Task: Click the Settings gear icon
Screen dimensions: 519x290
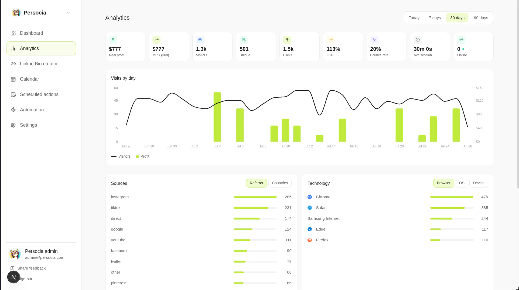Action: point(13,125)
